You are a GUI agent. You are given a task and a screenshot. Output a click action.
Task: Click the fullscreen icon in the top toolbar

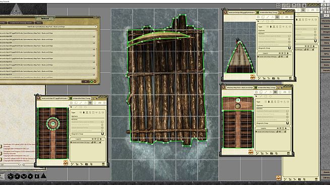tap(278, 6)
